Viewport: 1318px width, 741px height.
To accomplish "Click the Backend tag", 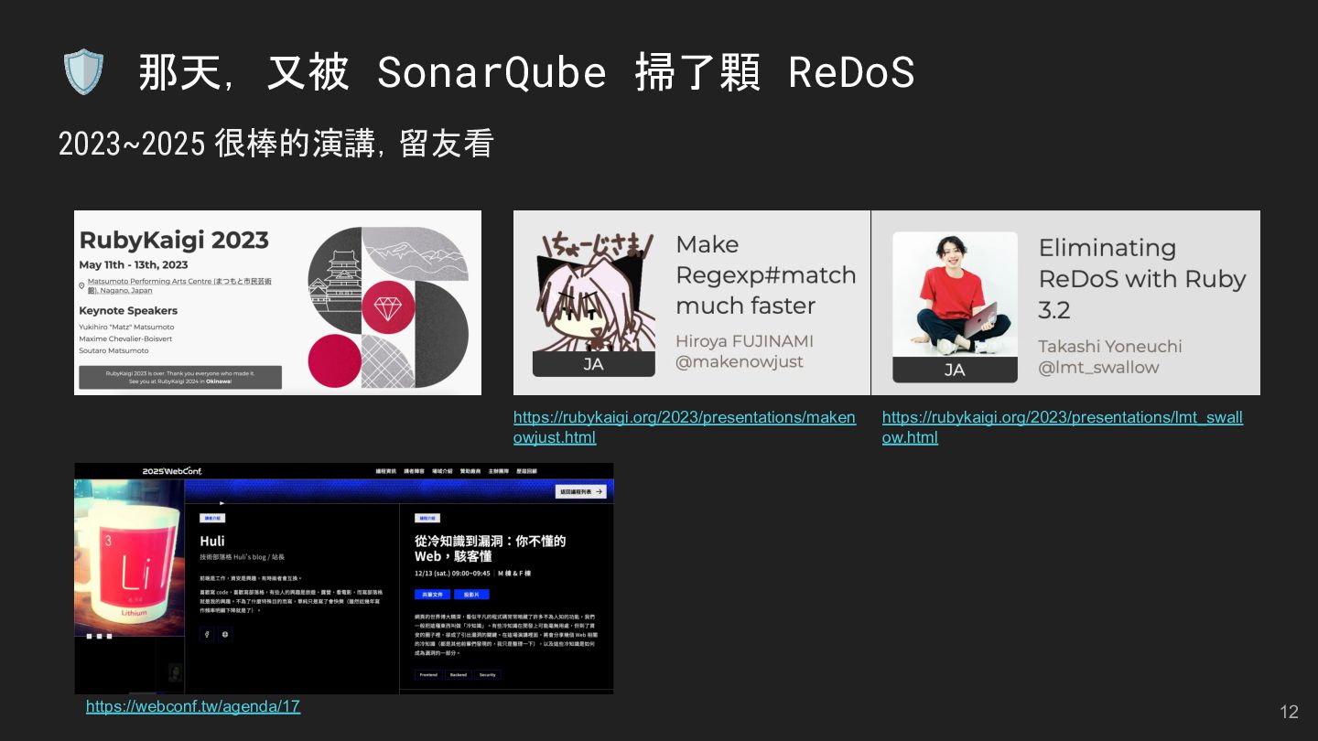I will (459, 675).
